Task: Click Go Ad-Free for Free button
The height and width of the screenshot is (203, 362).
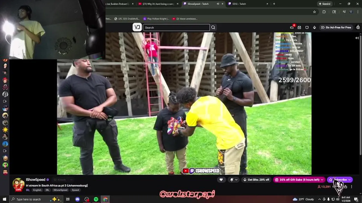Action: click(x=336, y=27)
